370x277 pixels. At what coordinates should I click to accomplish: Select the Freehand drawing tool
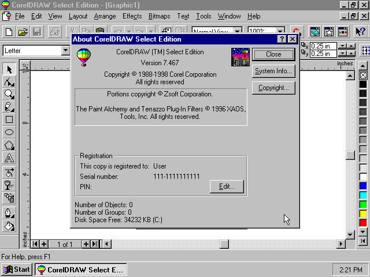9,107
